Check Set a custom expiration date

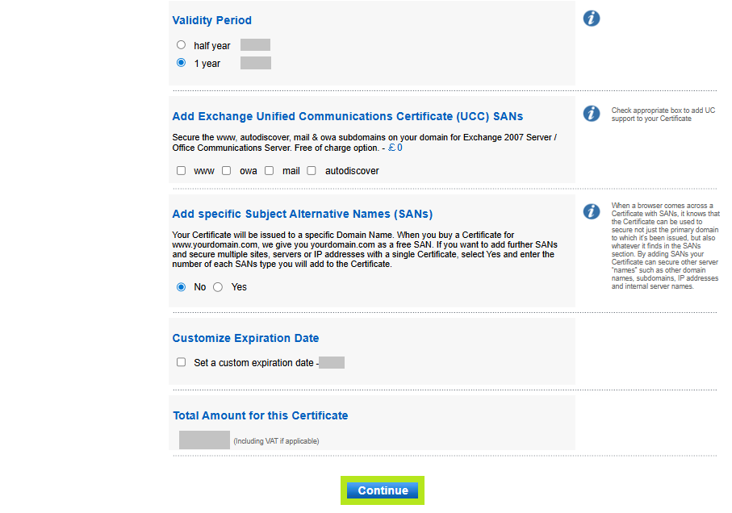181,361
